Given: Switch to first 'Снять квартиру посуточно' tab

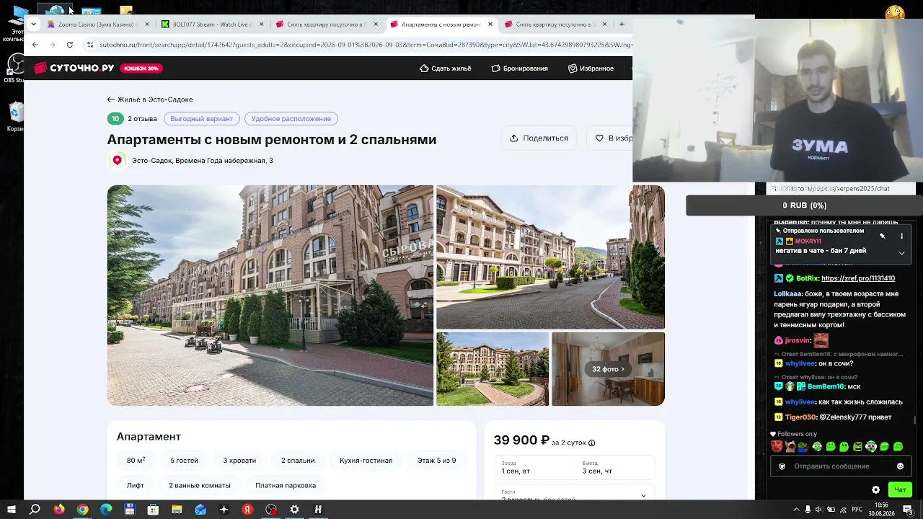Looking at the screenshot, I should (326, 25).
